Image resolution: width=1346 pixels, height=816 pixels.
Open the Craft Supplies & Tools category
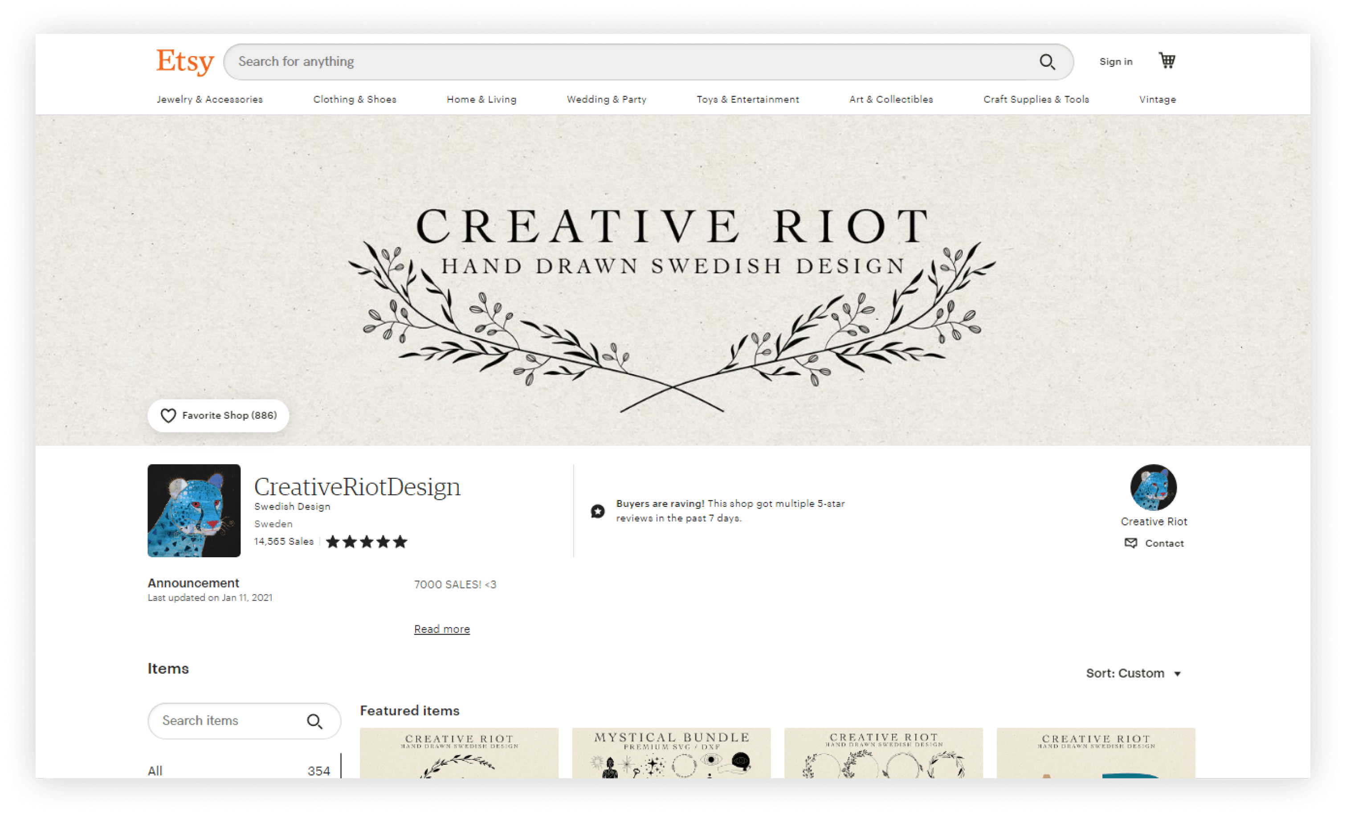click(x=1036, y=99)
